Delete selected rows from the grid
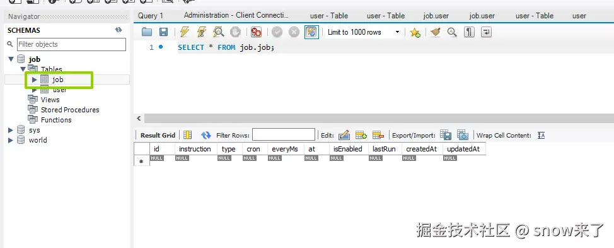614x248 pixels. click(378, 135)
